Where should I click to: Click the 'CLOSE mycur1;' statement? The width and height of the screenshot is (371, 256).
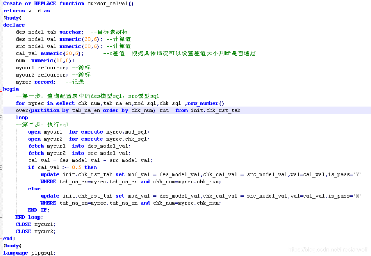(x=35, y=224)
